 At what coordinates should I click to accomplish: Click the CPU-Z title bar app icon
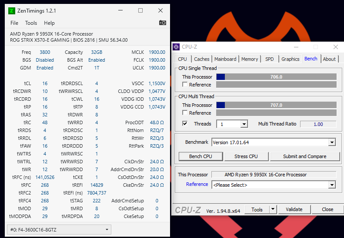[x=176, y=47]
